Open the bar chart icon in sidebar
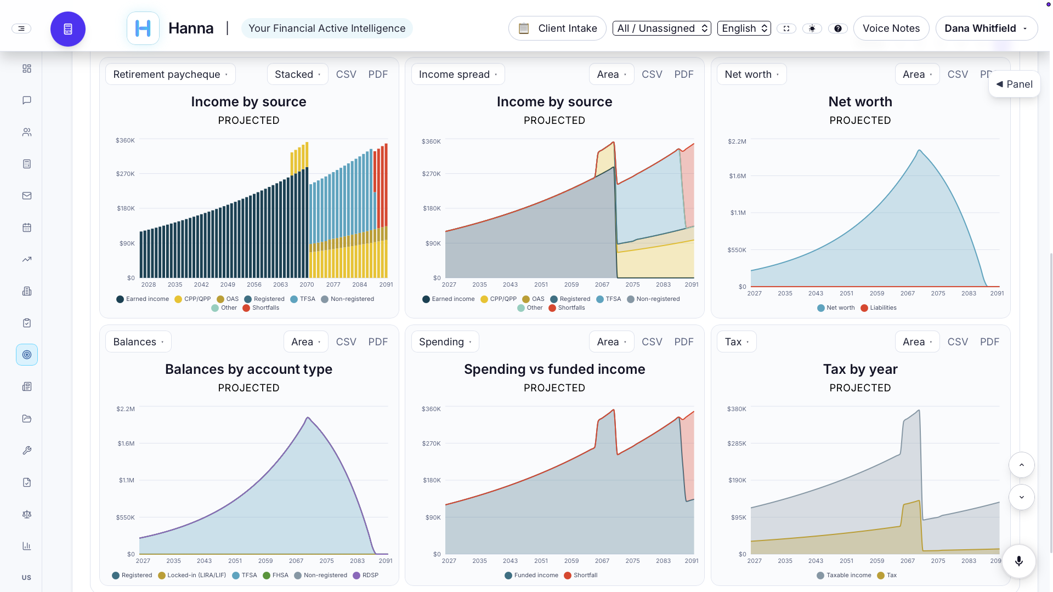The height and width of the screenshot is (592, 1053). (x=27, y=546)
